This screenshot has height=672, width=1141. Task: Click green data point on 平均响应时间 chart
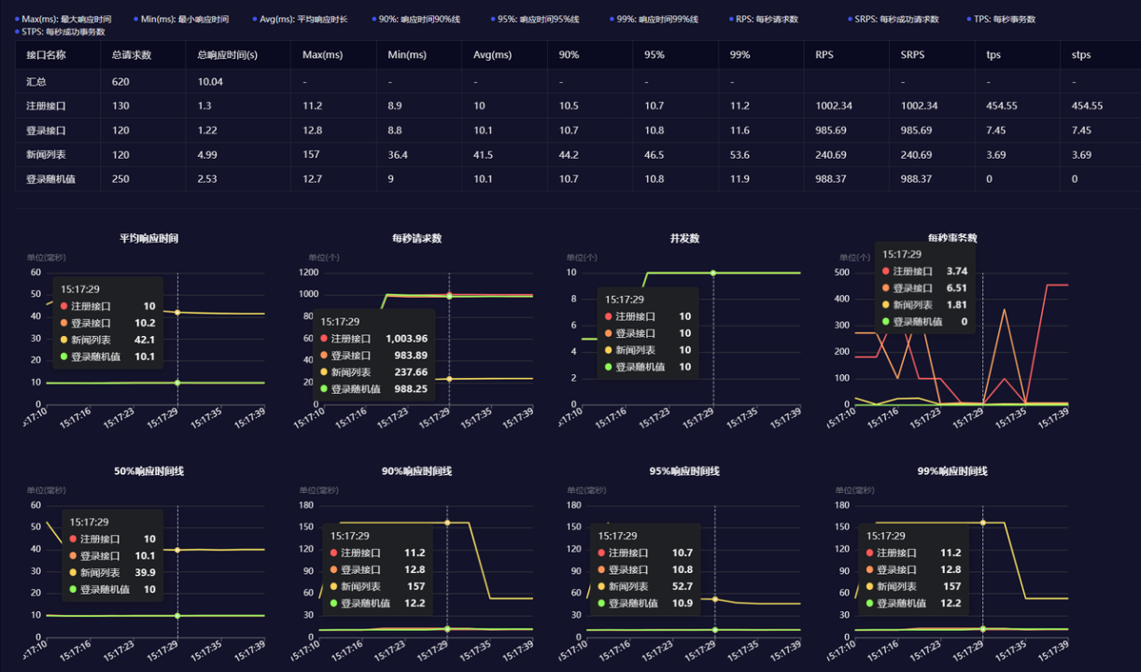[x=177, y=383]
